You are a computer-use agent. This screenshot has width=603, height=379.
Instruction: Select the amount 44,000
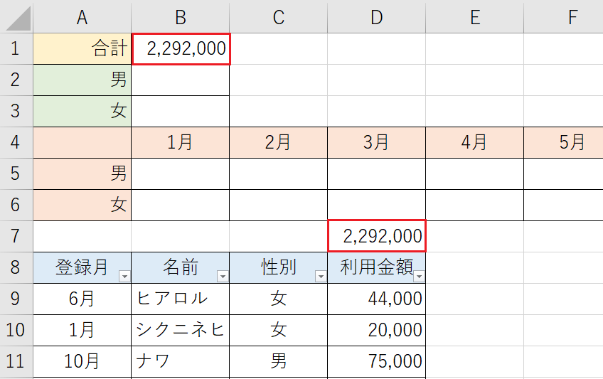(x=376, y=299)
